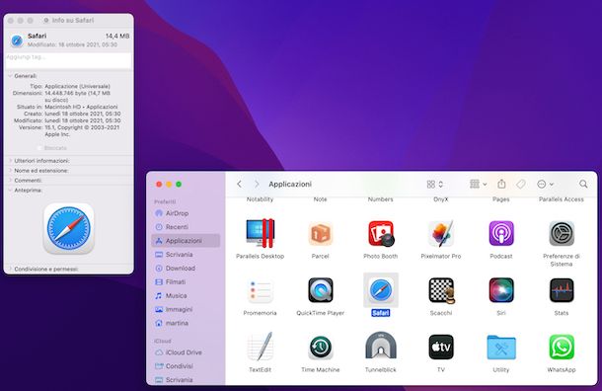This screenshot has width=602, height=391.
Task: Select Applicazioni in Finder sidebar
Action: click(x=186, y=241)
